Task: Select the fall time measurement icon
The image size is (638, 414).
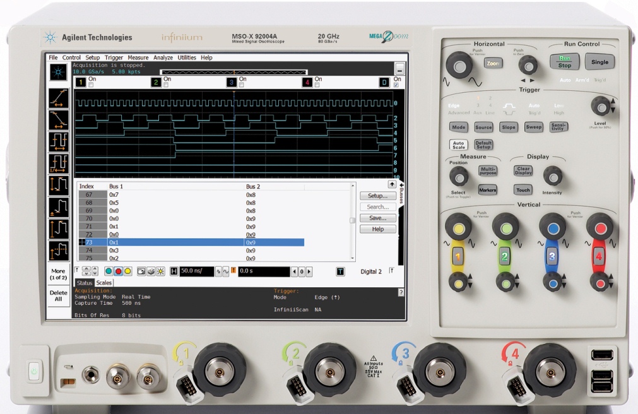Action: (x=58, y=119)
